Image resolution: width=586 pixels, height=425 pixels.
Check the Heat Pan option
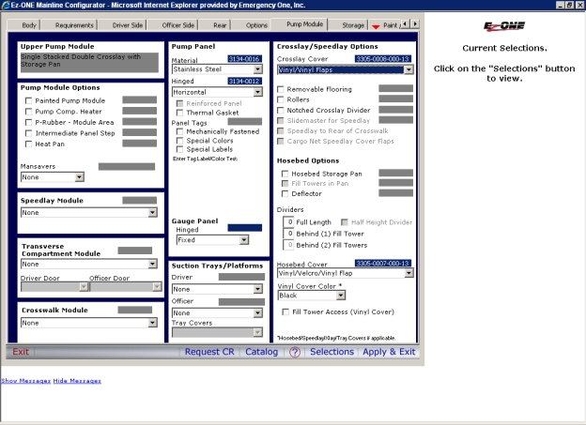(x=28, y=144)
